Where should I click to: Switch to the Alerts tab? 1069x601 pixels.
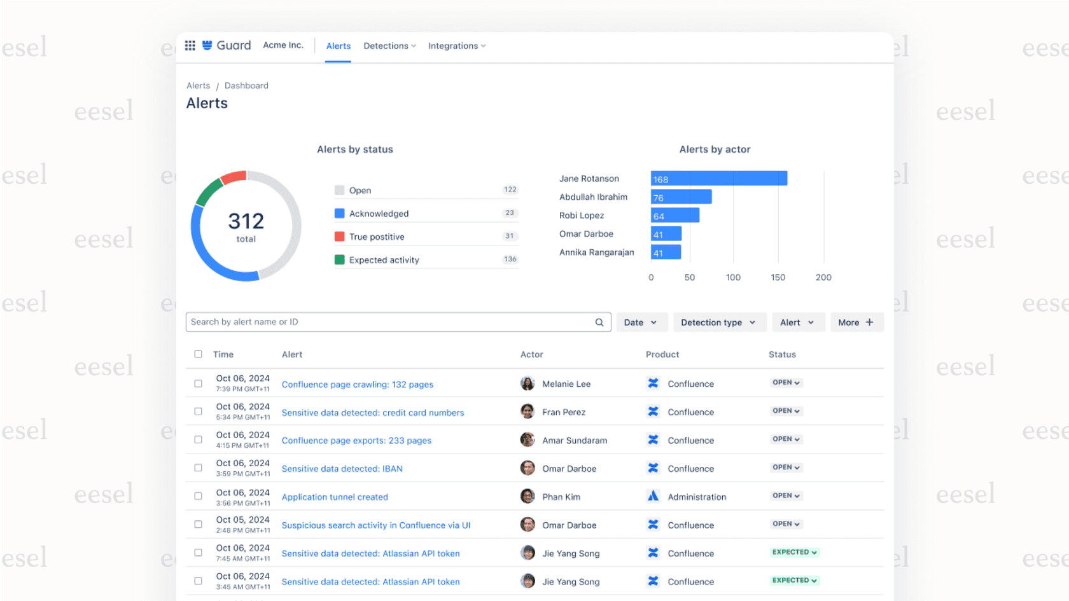click(338, 46)
